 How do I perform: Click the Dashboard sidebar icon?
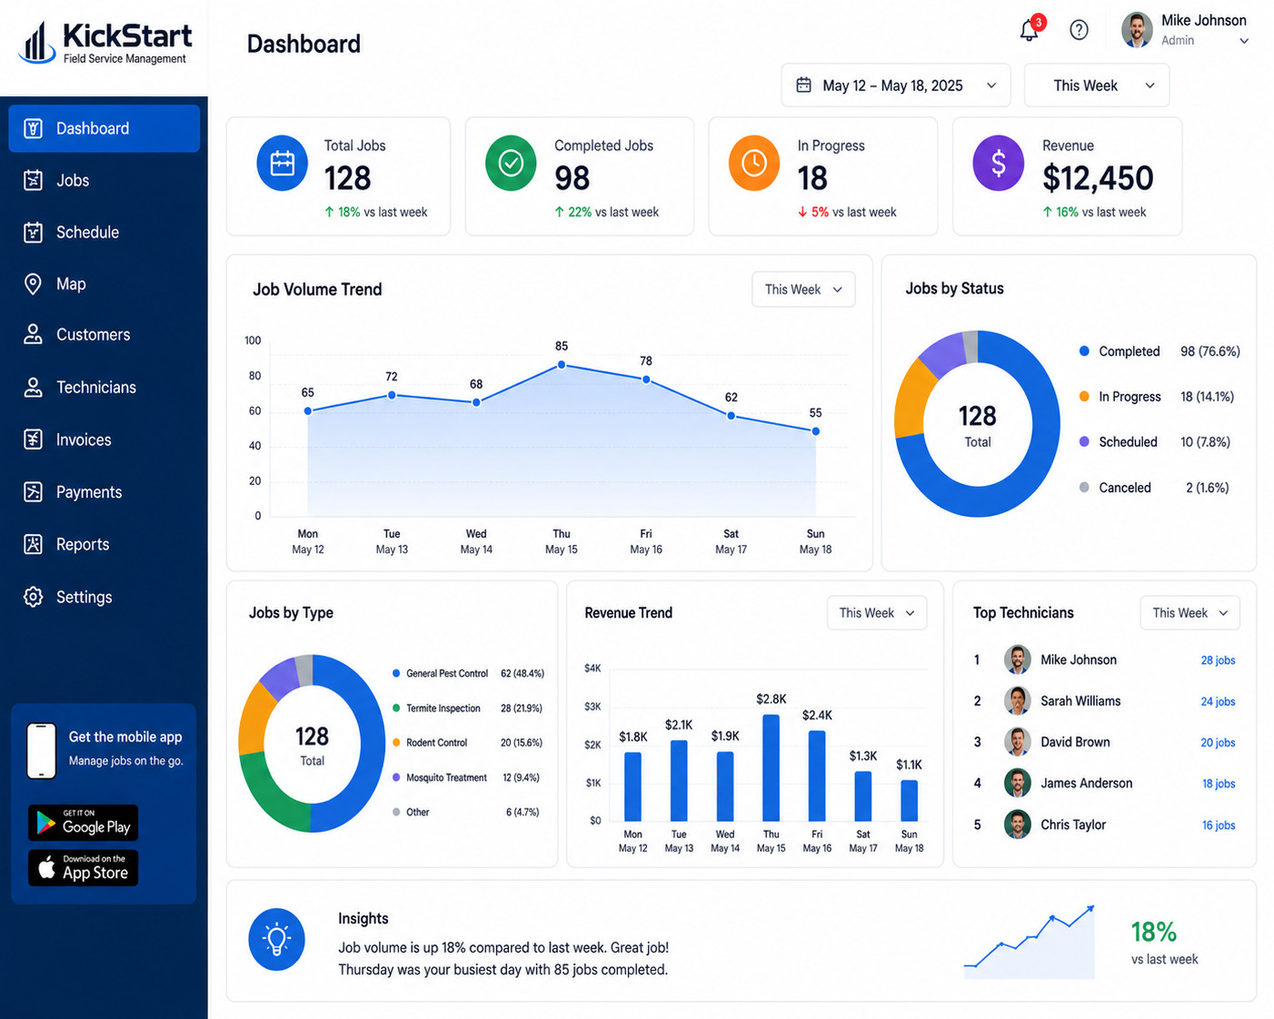click(33, 128)
